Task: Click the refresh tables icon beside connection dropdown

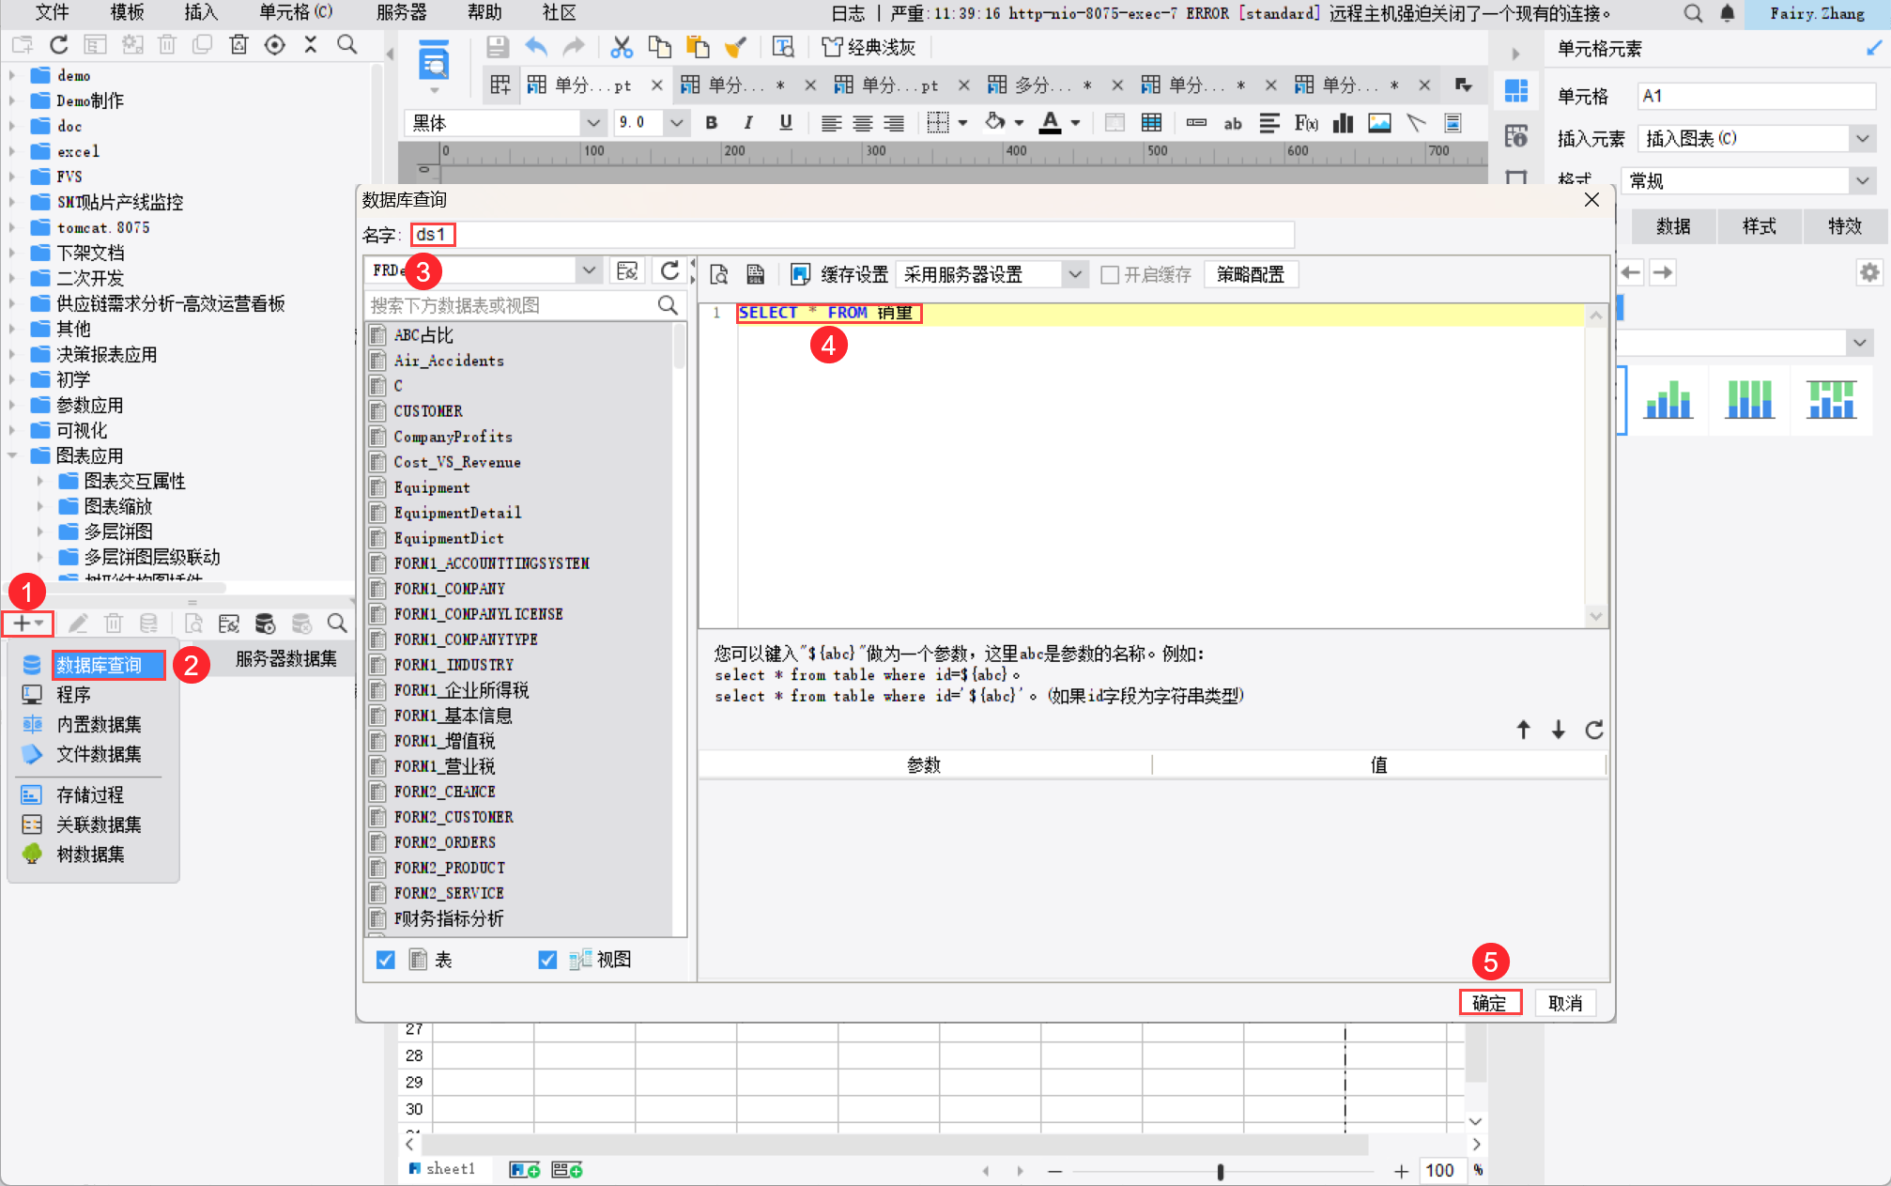Action: tap(669, 271)
